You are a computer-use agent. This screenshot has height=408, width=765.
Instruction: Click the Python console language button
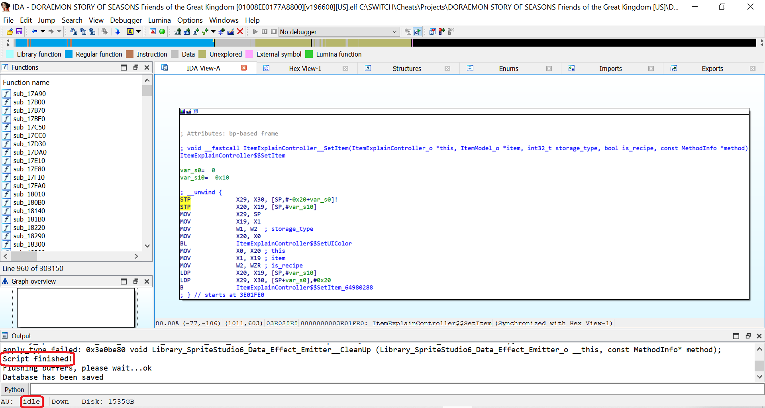[x=14, y=390]
